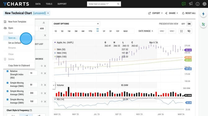Select Set as Default menu entry
Image resolution: width=208 pixels, height=116 pixels.
(x=15, y=43)
